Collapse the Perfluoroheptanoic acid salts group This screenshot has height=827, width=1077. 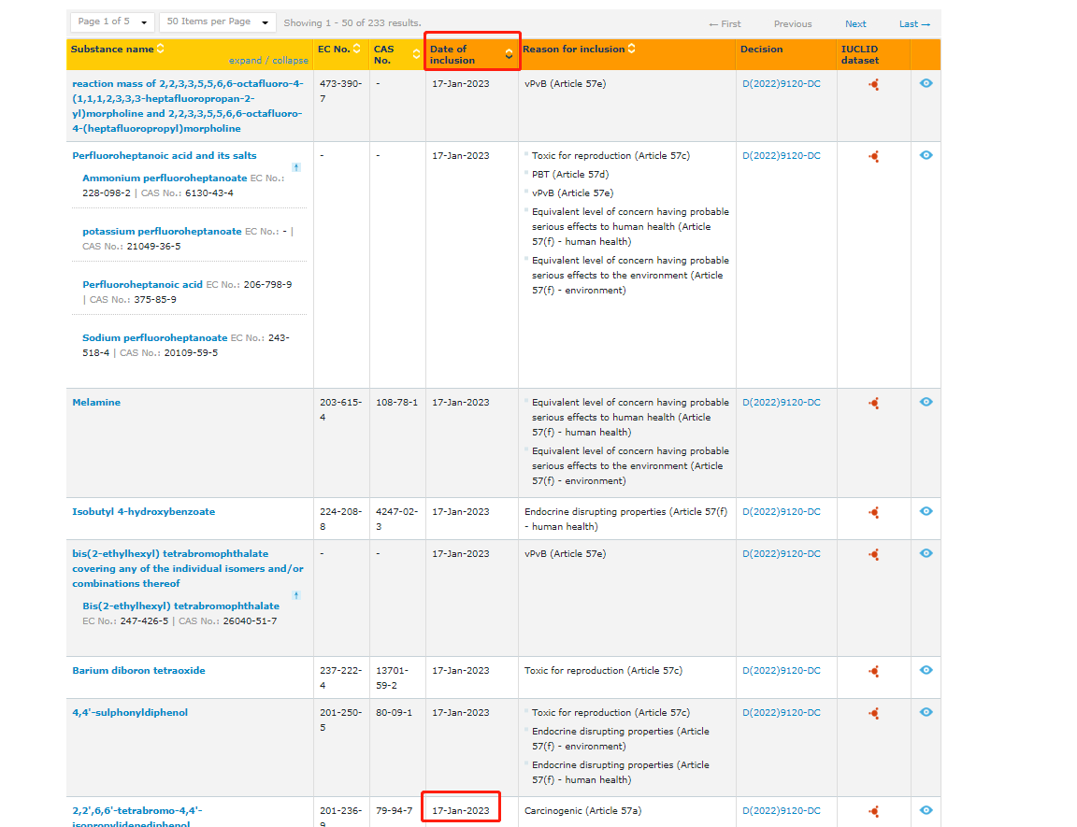(x=296, y=167)
